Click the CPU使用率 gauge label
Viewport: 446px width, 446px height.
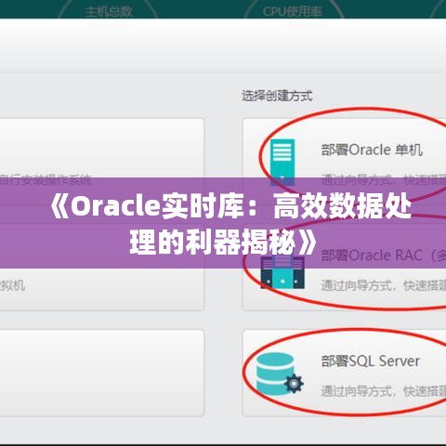coord(293,12)
